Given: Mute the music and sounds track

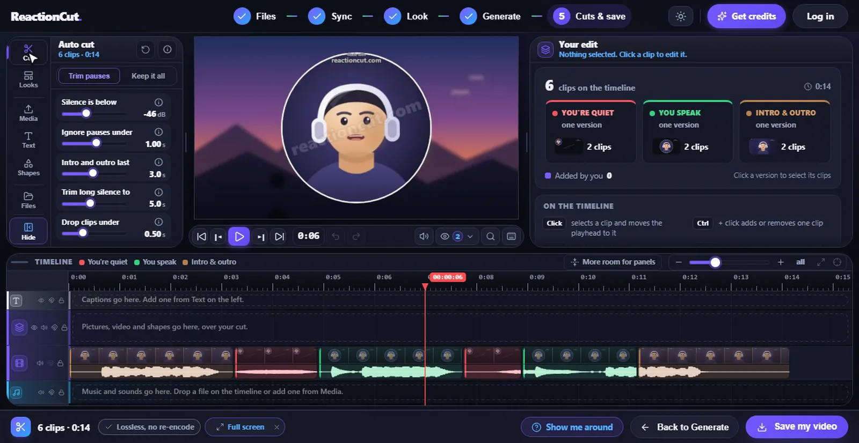Looking at the screenshot, I should tap(41, 392).
